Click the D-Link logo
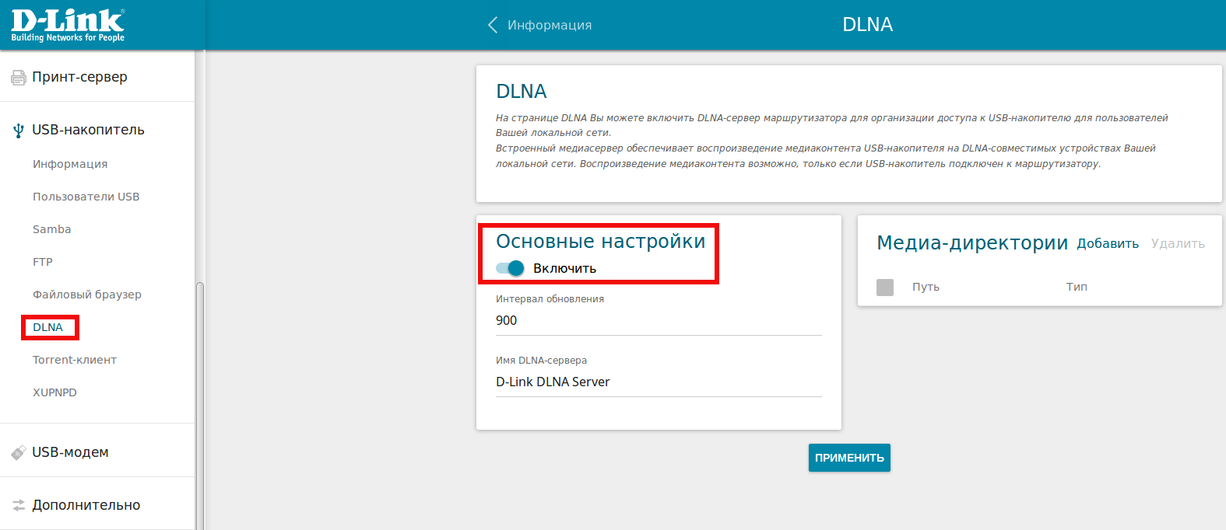This screenshot has height=530, width=1226. (x=68, y=25)
